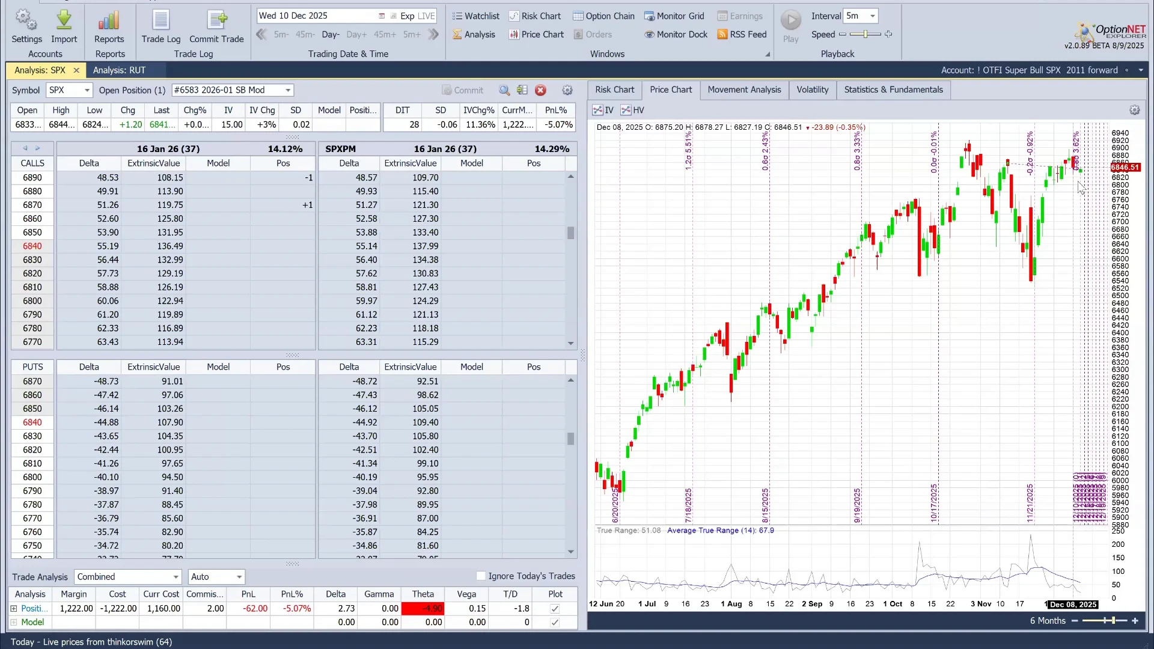Viewport: 1154px width, 649px height.
Task: Click the green columns icon beside the magnifier
Action: (x=522, y=90)
